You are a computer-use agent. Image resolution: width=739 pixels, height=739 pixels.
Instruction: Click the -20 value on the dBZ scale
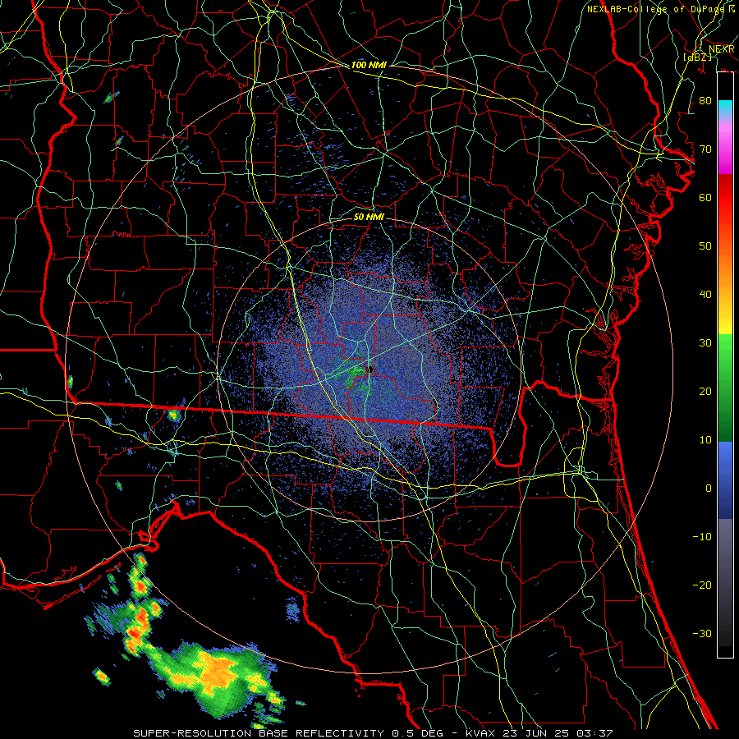[702, 585]
